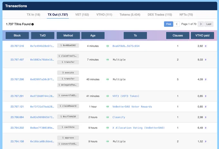Open transaction 0x03997a50c8f7
This screenshot has height=149, width=219.
pos(42,79)
